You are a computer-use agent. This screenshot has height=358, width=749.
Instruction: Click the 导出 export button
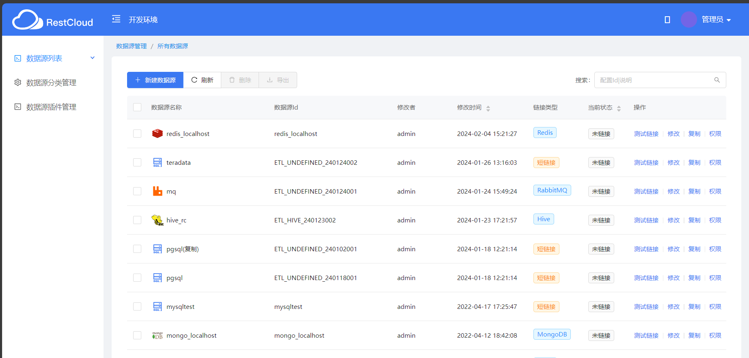pos(278,80)
